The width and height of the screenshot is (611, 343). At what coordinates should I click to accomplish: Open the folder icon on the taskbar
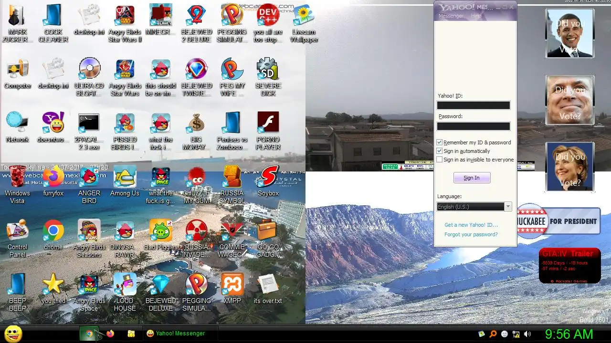tap(131, 334)
